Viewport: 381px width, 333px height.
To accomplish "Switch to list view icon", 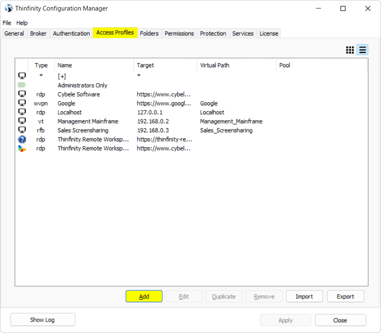I will (x=362, y=50).
